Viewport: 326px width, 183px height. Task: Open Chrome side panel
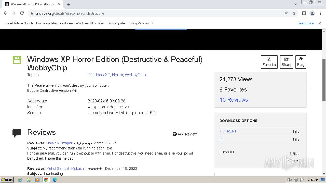[x=304, y=13]
